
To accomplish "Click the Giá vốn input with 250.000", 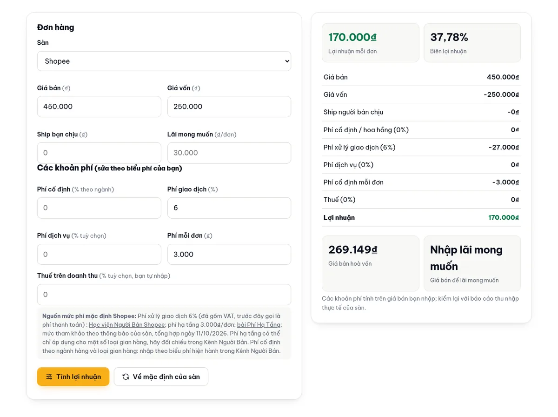I will tap(229, 107).
